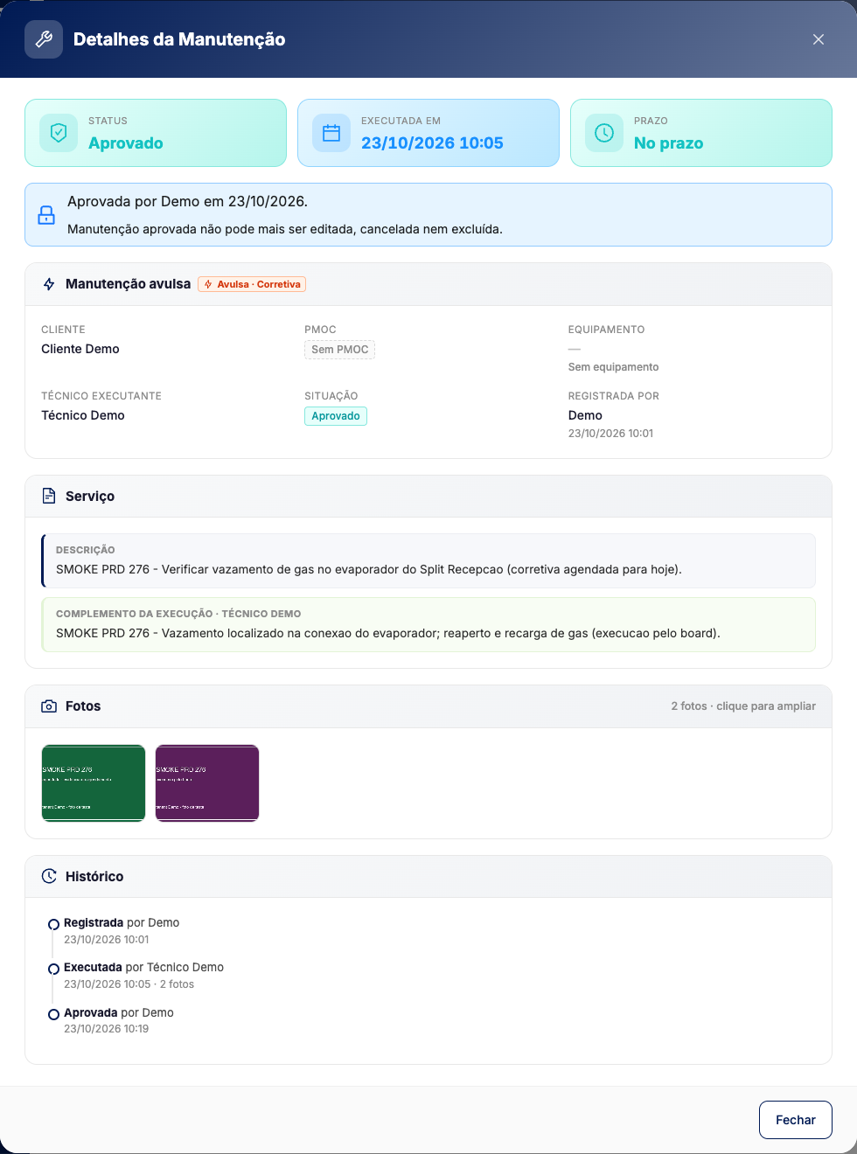Click the Registrada timeline marker circle

53,924
